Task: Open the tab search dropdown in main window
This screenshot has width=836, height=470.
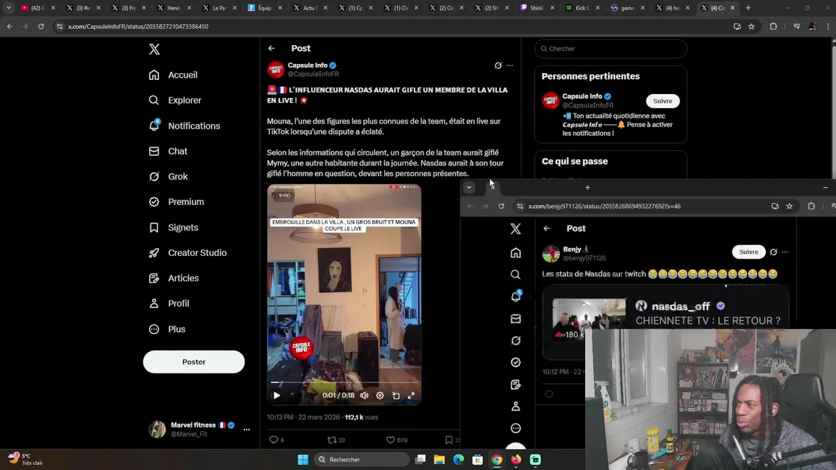Action: (8, 8)
